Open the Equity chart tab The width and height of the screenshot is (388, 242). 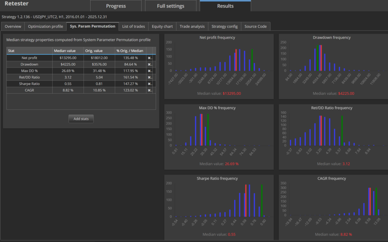pyautogui.click(x=162, y=26)
